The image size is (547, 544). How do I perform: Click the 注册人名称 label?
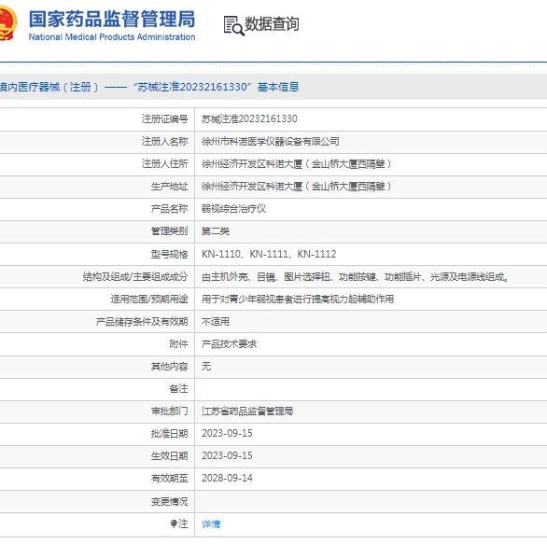164,141
